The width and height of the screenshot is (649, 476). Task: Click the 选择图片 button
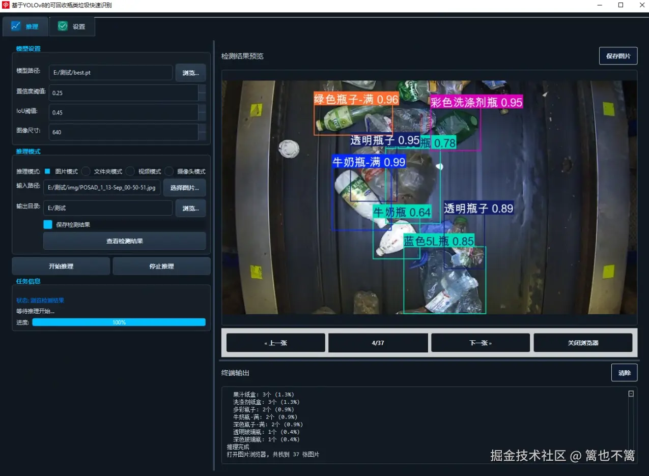[185, 188]
